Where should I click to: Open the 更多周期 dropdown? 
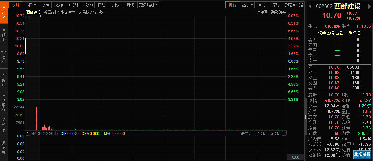(148, 5)
